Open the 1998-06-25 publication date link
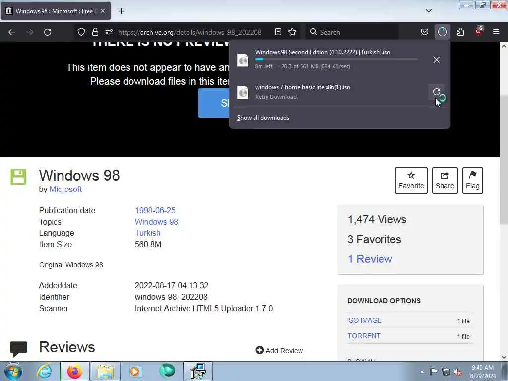Viewport: 508px width, 381px height. click(x=155, y=210)
